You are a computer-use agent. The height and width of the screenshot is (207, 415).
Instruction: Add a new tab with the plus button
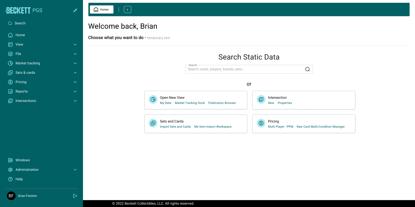tap(127, 10)
